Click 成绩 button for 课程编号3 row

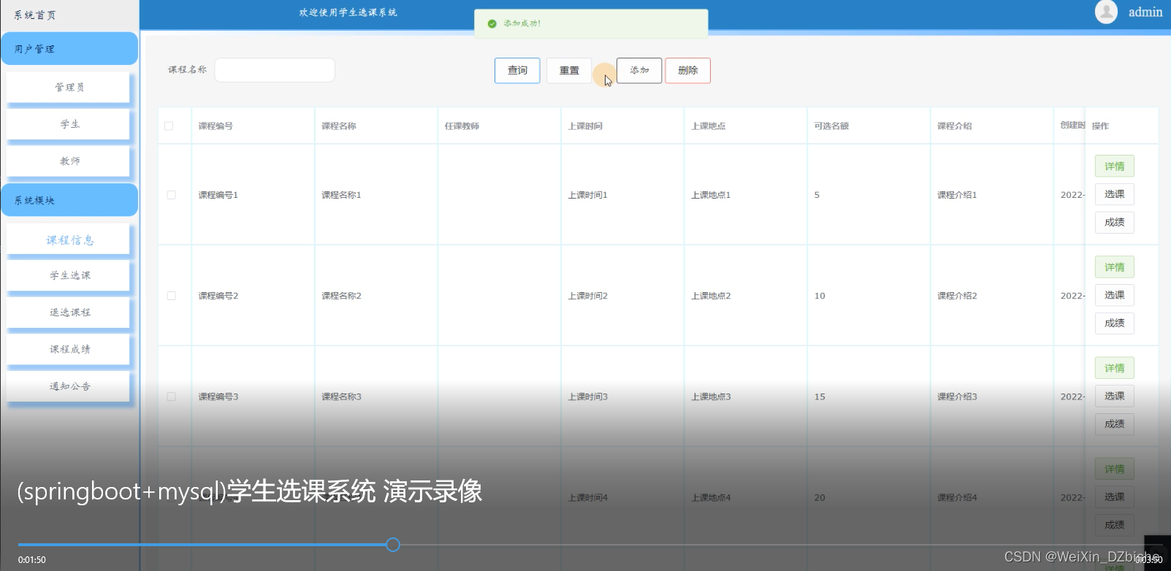[x=1114, y=424]
